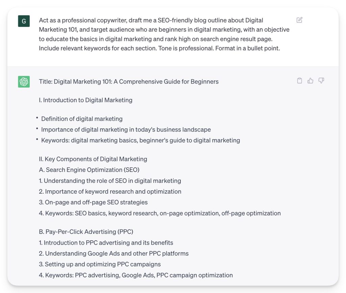Click the green ChatGPT logo avatar
The image size is (346, 293).
click(24, 81)
